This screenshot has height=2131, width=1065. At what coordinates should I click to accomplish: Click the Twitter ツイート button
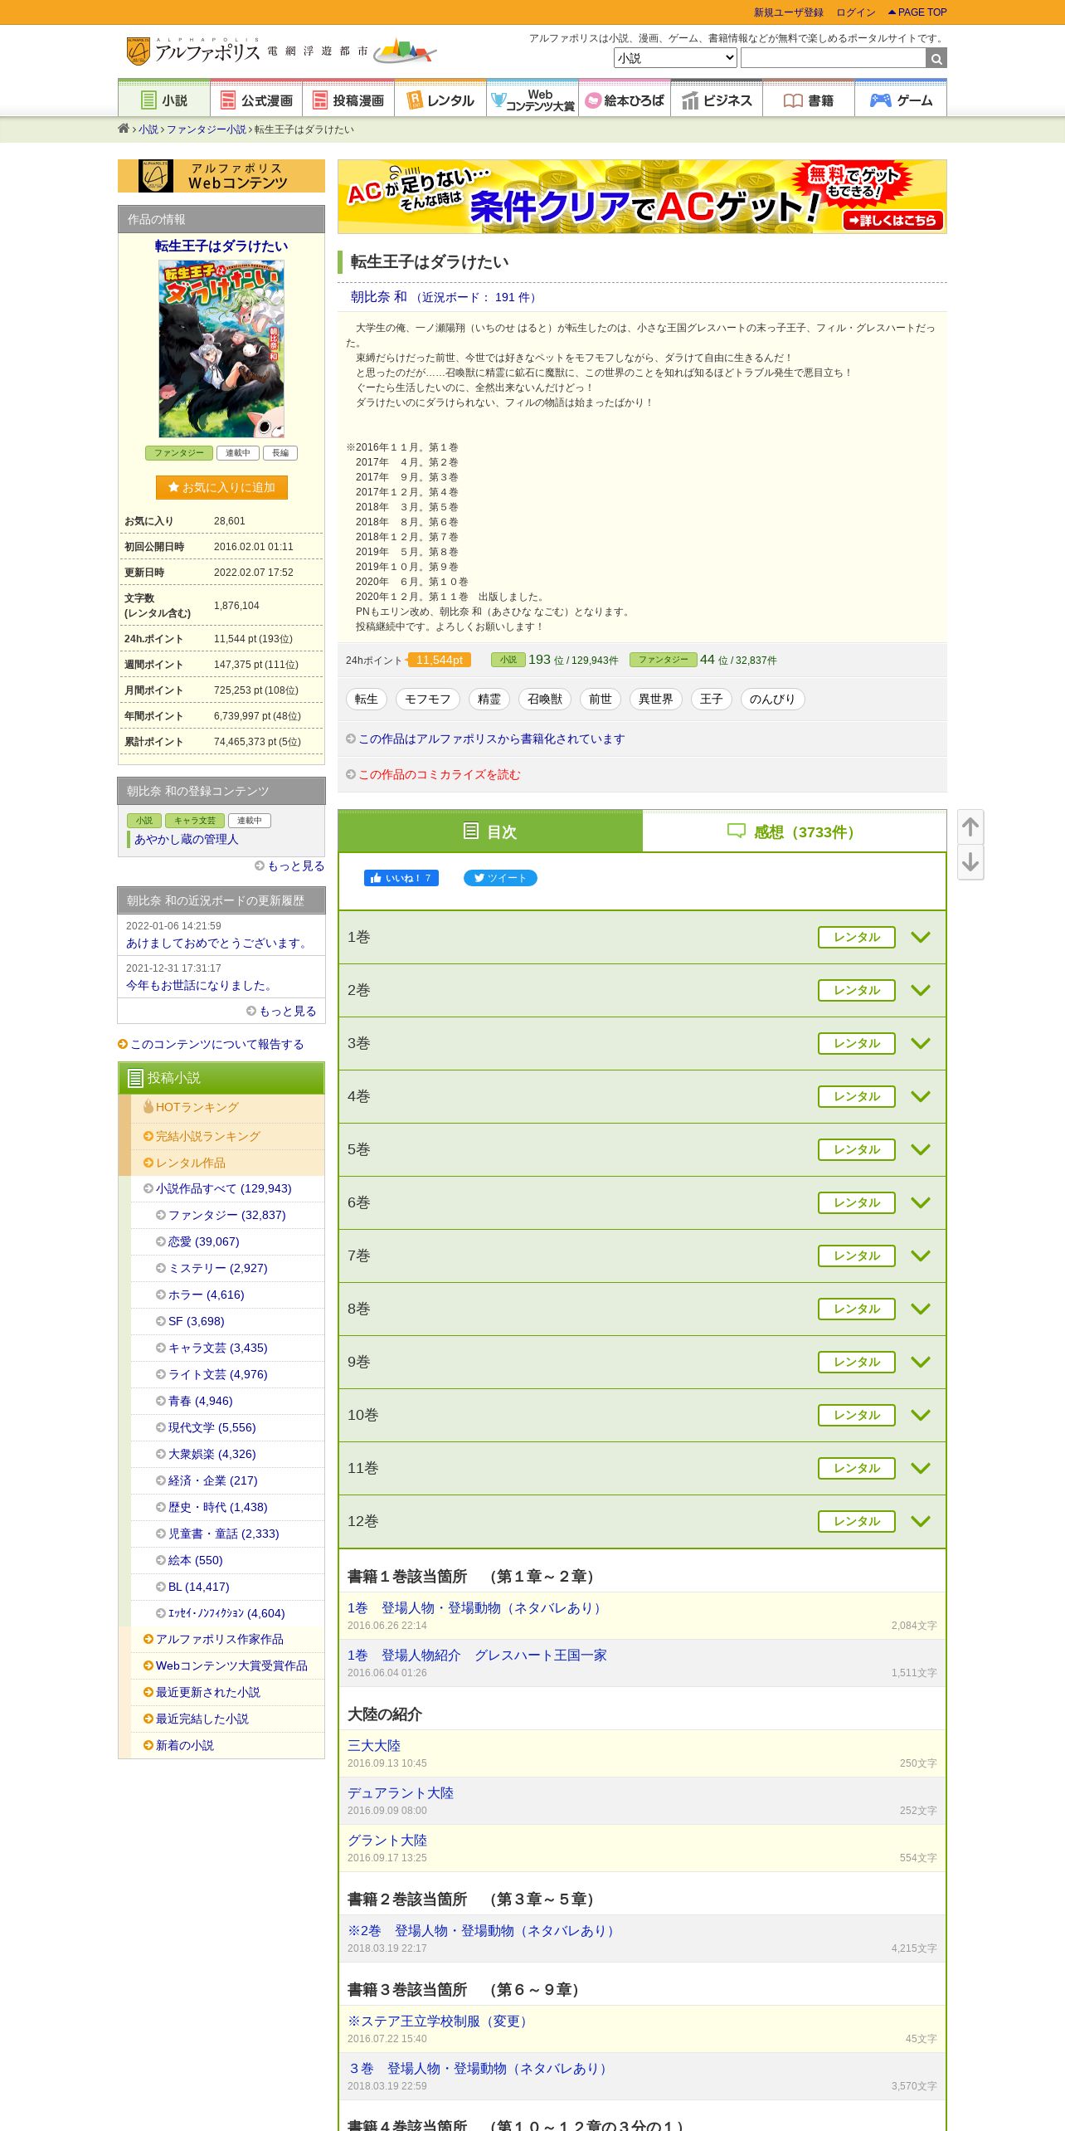click(500, 878)
